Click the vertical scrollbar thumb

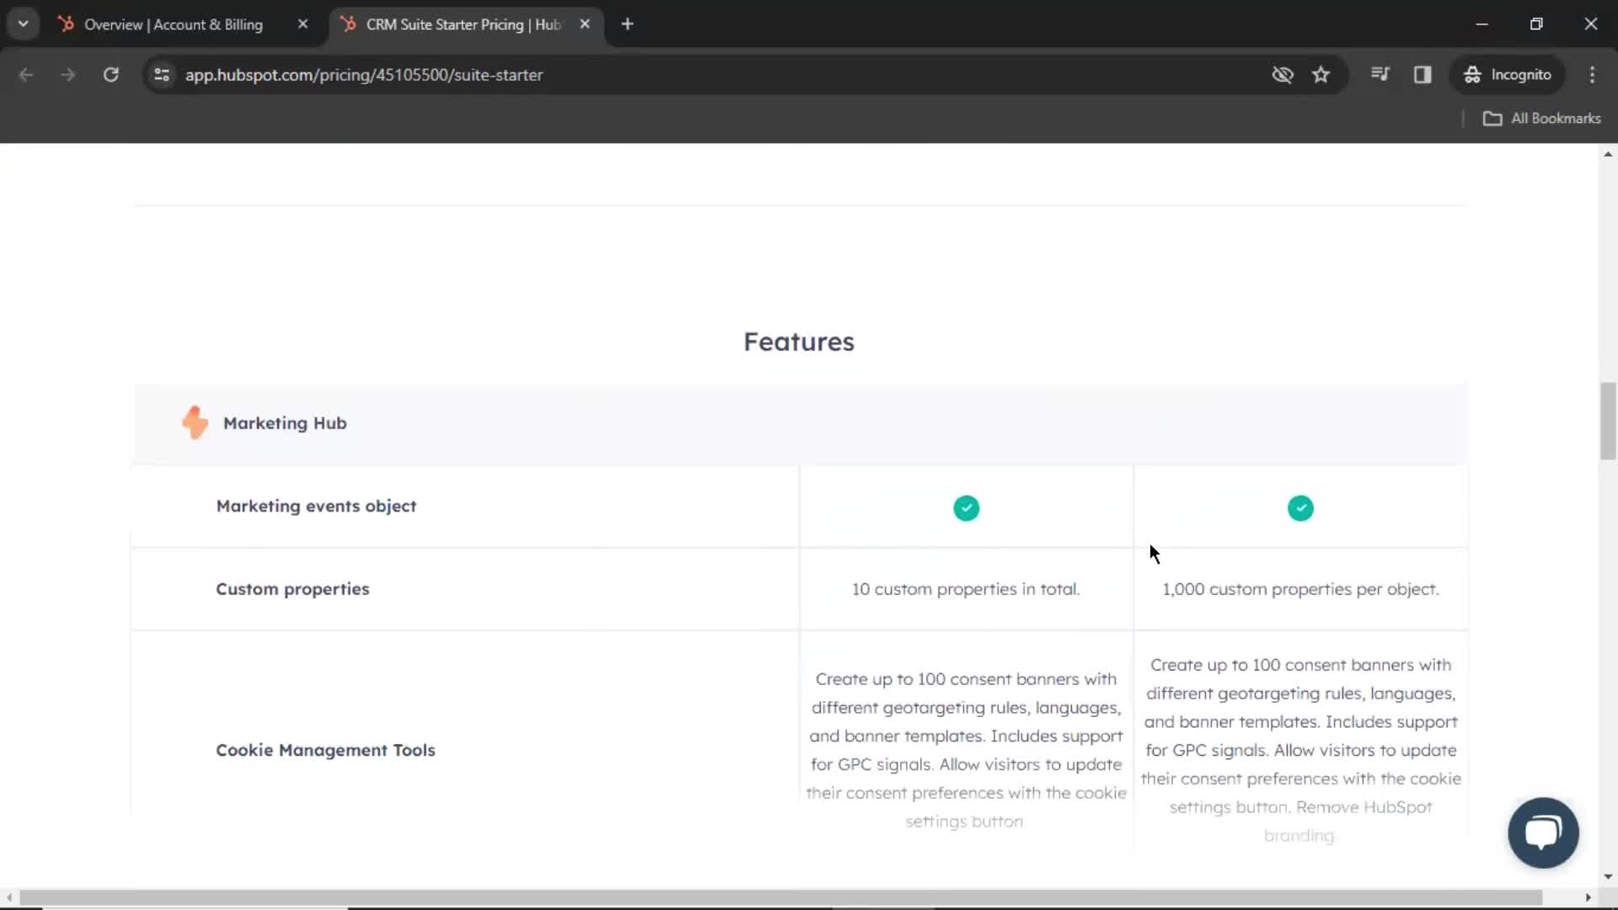1608,421
